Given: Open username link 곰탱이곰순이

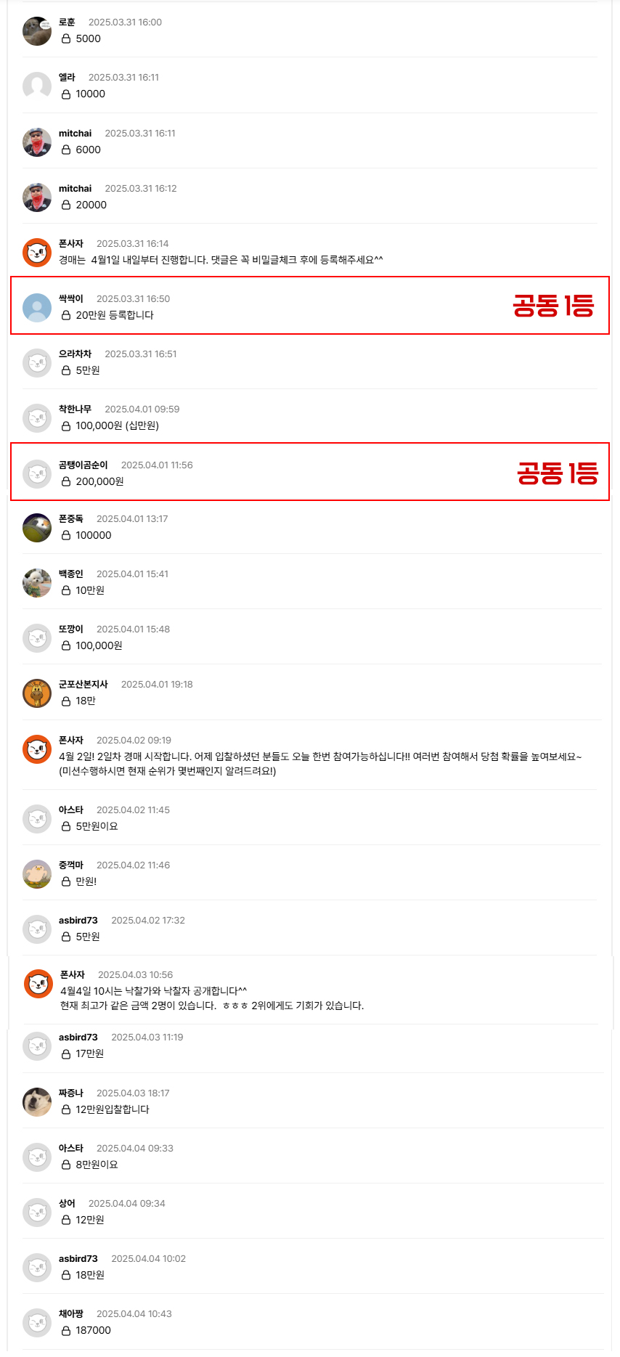Looking at the screenshot, I should pos(83,465).
